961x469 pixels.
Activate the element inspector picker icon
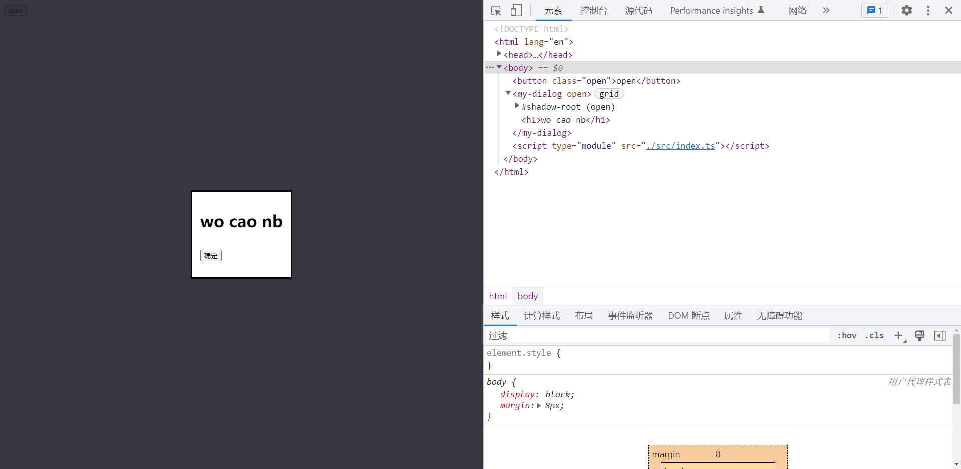pos(496,10)
